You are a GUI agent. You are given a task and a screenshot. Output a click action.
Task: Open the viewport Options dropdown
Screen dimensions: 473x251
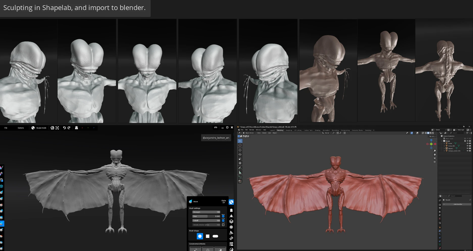click(x=432, y=136)
